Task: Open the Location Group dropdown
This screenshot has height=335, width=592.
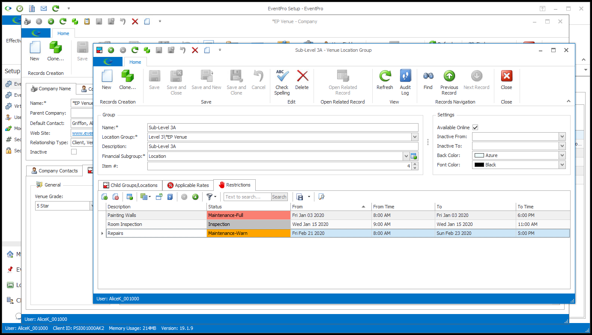Action: (414, 137)
